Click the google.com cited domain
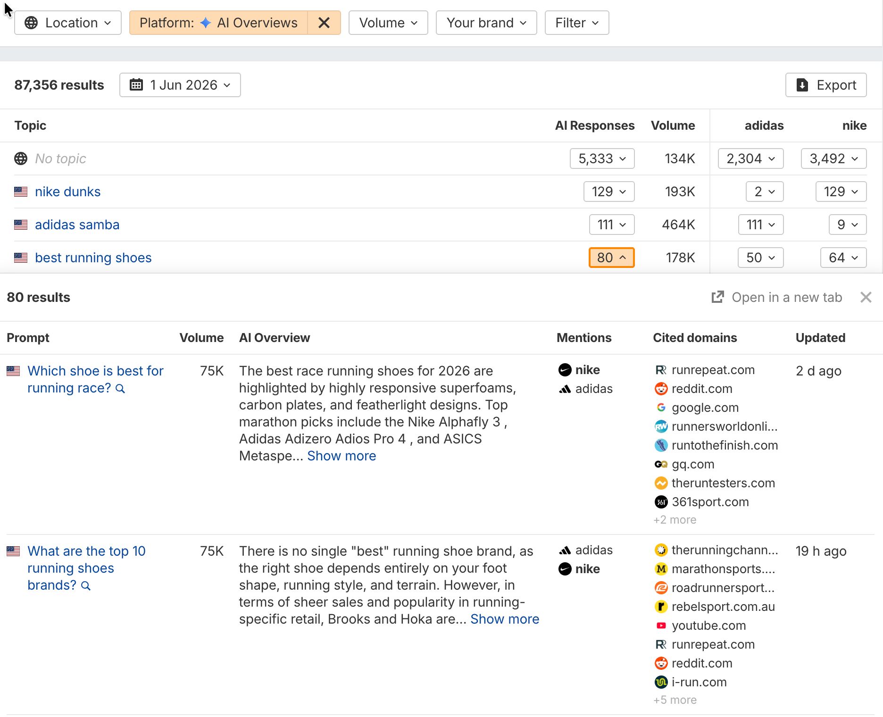The width and height of the screenshot is (883, 717). click(x=705, y=408)
